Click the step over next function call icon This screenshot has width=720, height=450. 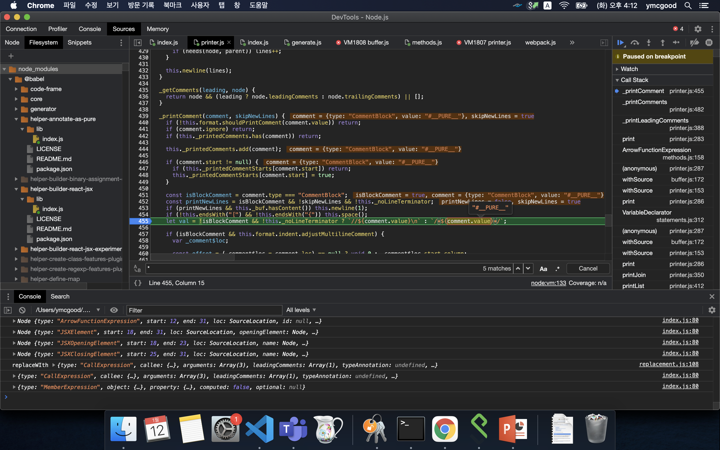point(634,42)
